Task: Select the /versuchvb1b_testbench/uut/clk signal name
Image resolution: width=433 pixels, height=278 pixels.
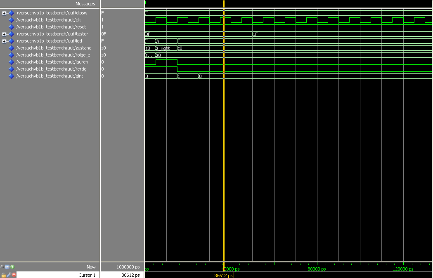Action: tap(49, 20)
